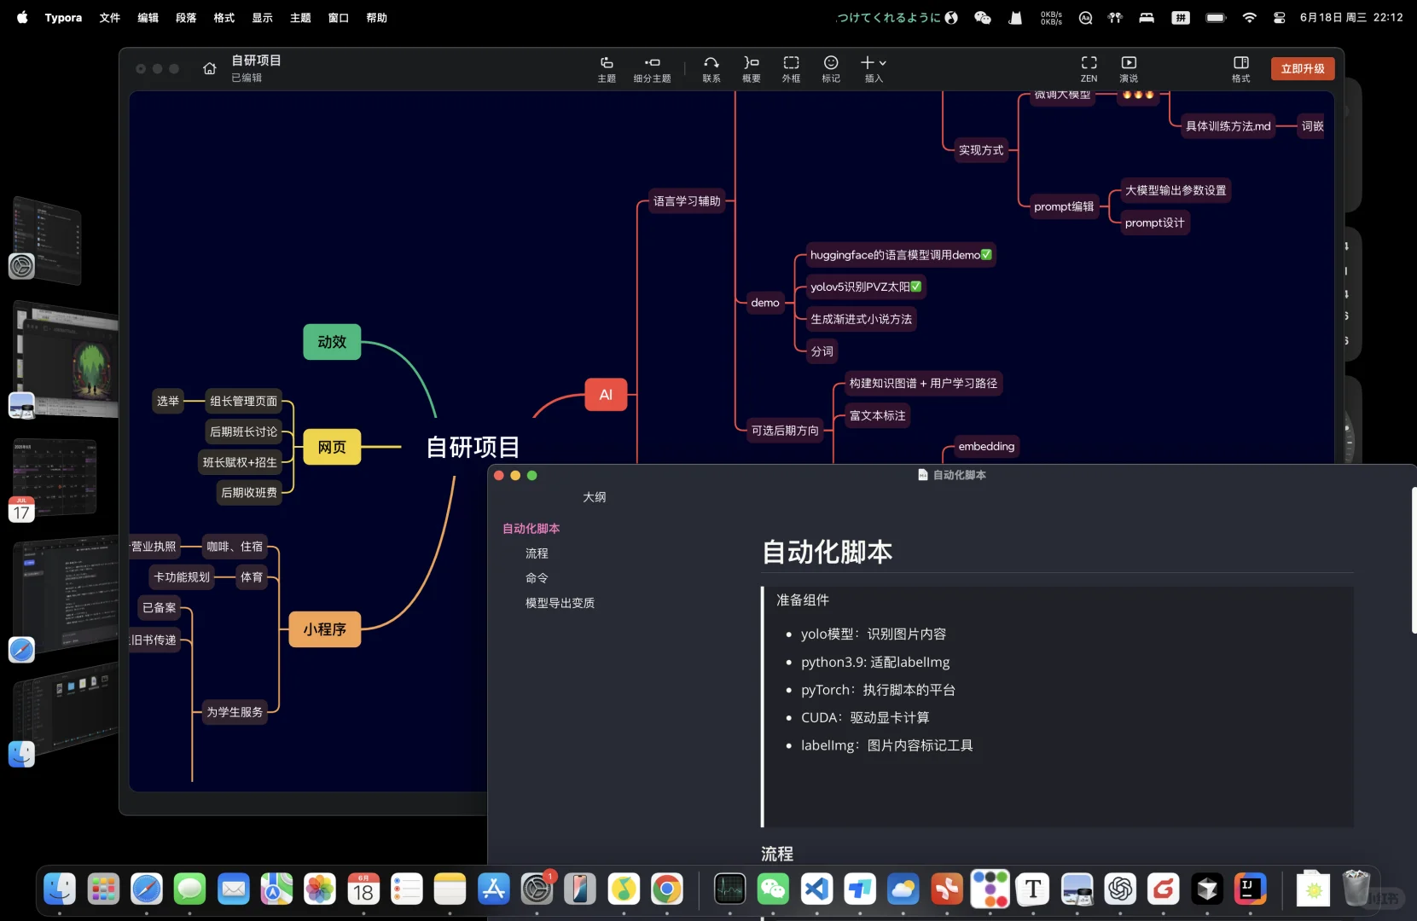Switch to the 大纲 outline tab
This screenshot has width=1417, height=921.
pos(595,497)
